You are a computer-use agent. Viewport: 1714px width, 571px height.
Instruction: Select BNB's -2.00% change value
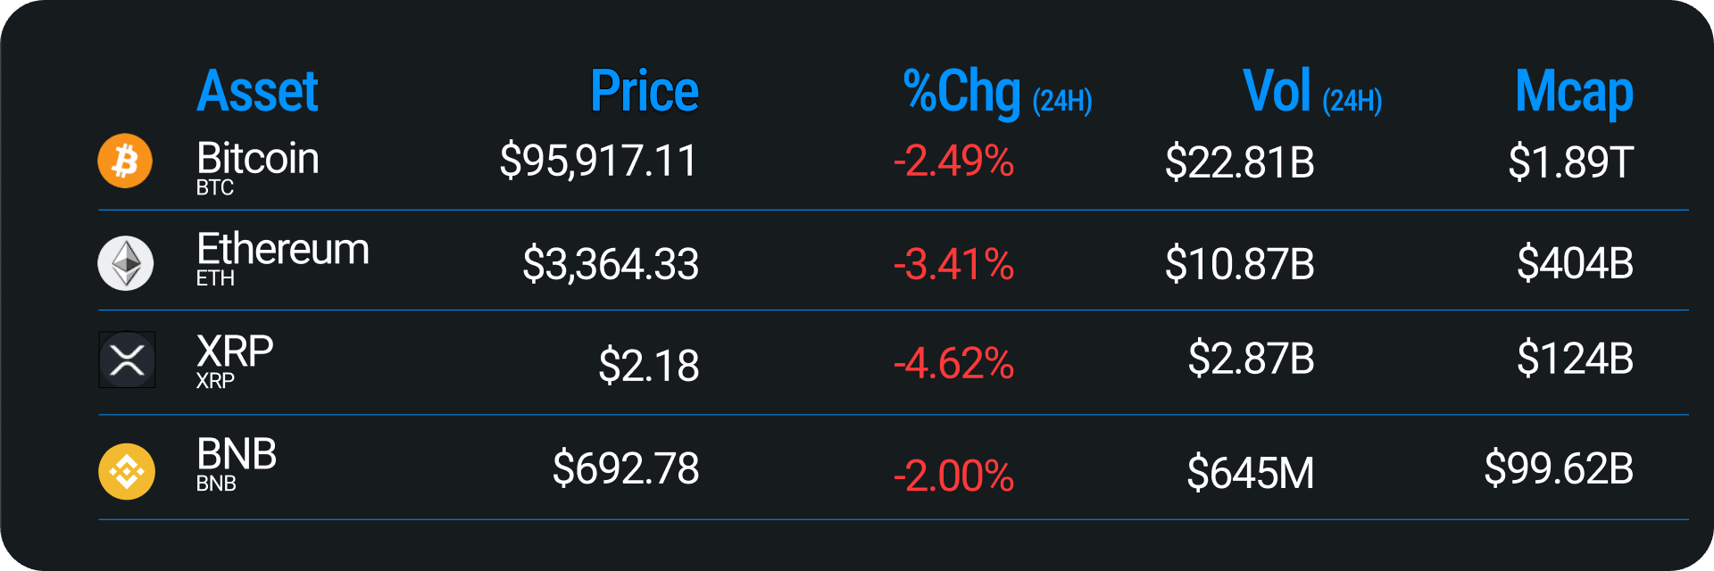pos(953,476)
